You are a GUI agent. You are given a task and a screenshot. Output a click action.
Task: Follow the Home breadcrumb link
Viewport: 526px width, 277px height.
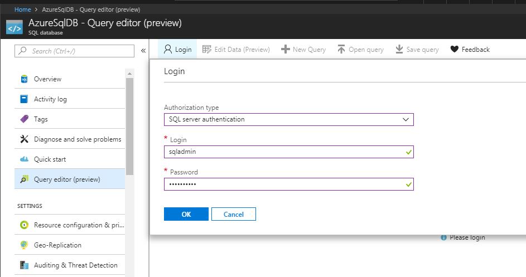pyautogui.click(x=22, y=9)
